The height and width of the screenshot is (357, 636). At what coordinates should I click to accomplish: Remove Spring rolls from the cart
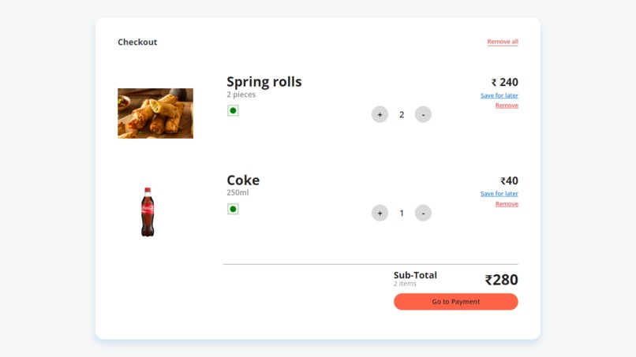point(507,106)
